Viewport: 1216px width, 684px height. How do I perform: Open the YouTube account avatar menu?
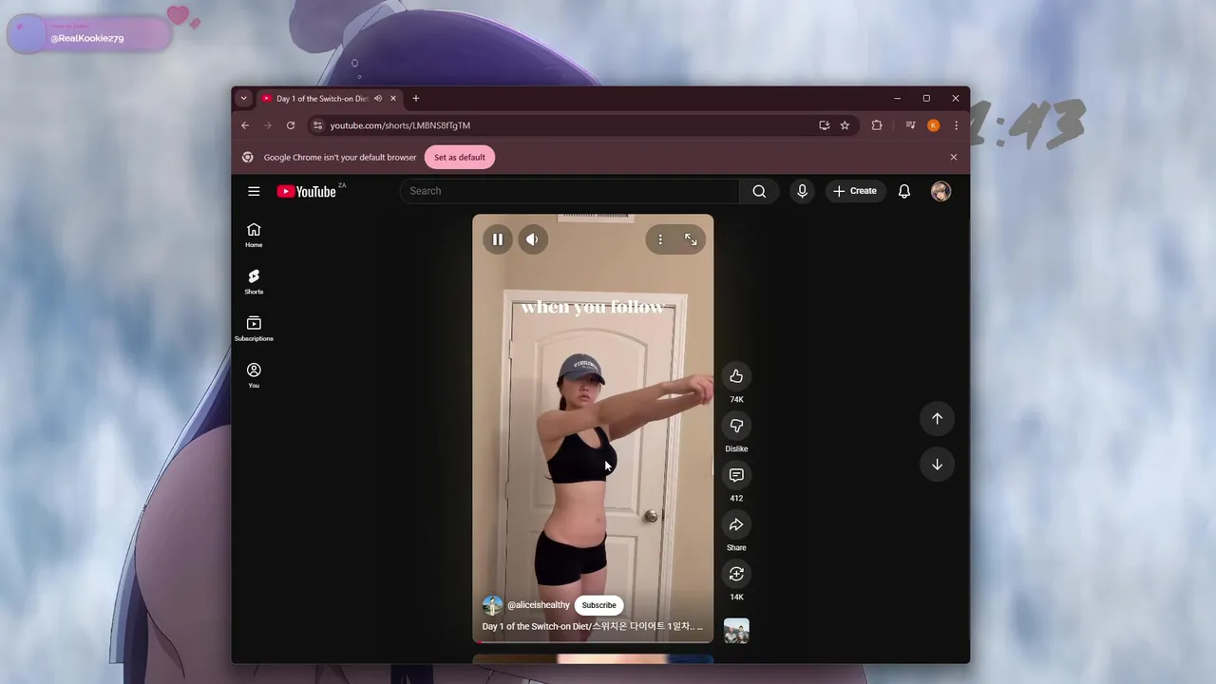[940, 191]
